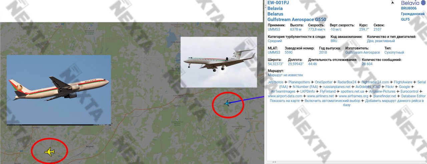This screenshot has height=164, width=427.
Task: Select the blue aircraft marker on map
Action: (x=227, y=103)
